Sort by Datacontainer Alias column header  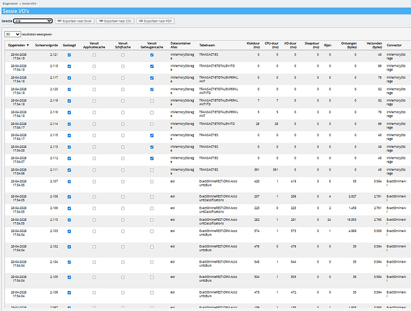[x=180, y=45]
